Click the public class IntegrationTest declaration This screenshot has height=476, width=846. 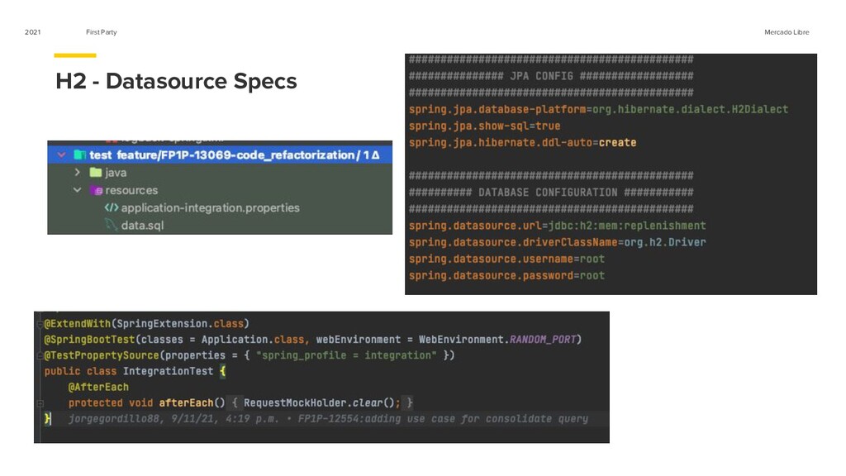(135, 371)
